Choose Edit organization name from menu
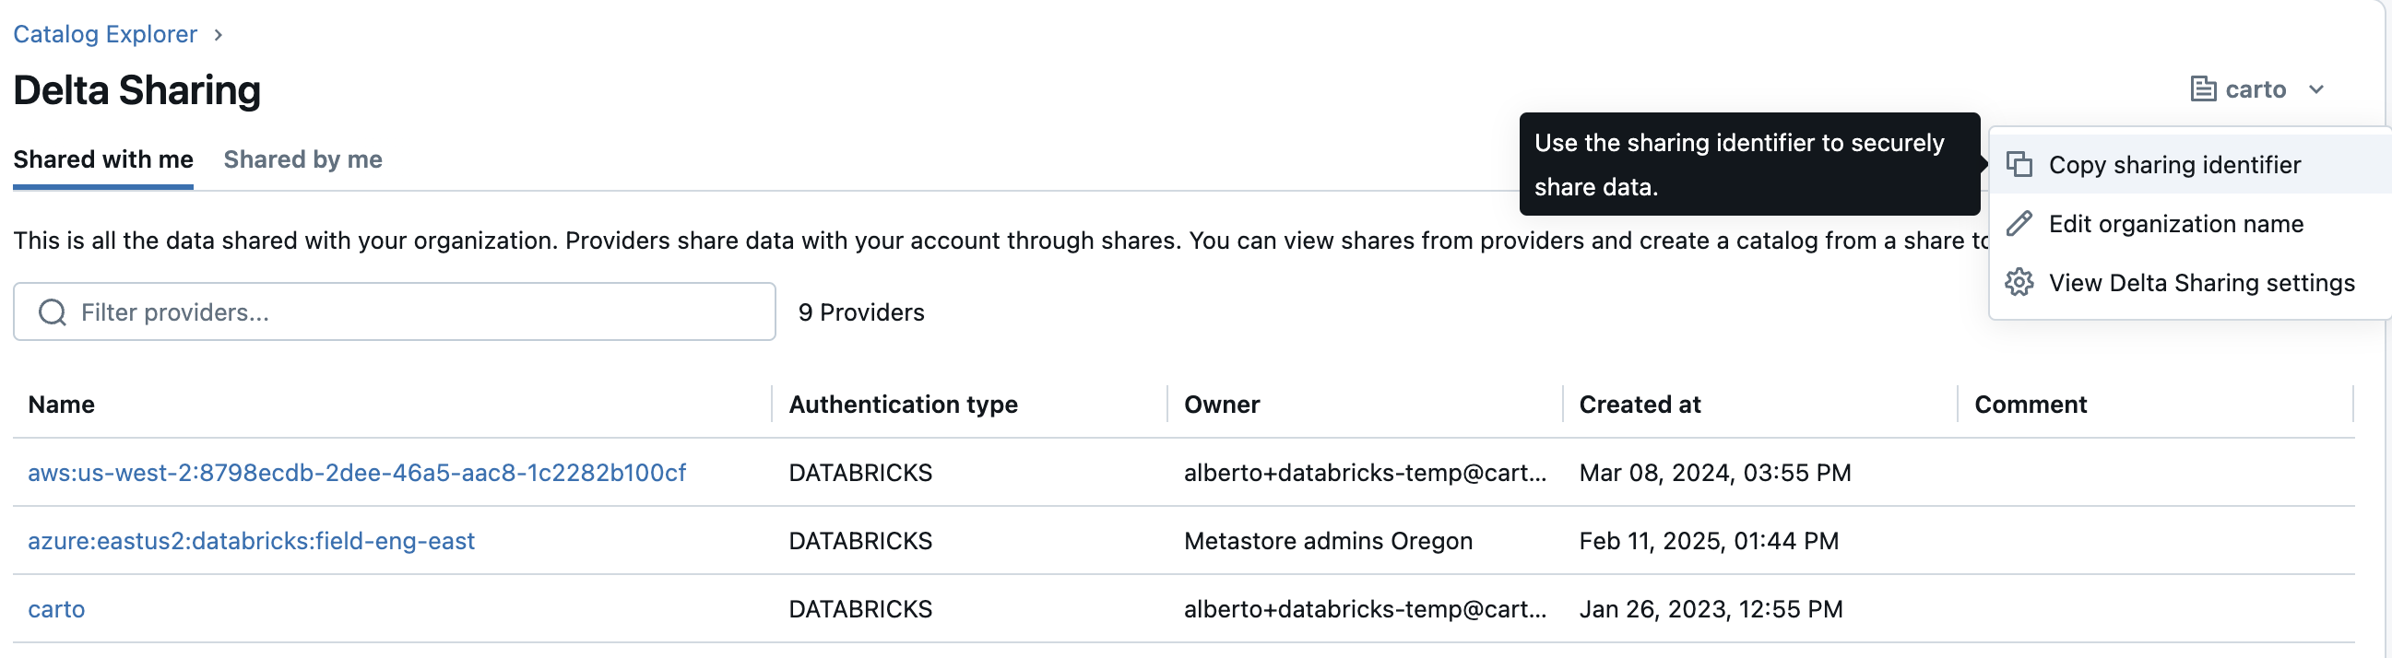The width and height of the screenshot is (2392, 658). (x=2175, y=224)
